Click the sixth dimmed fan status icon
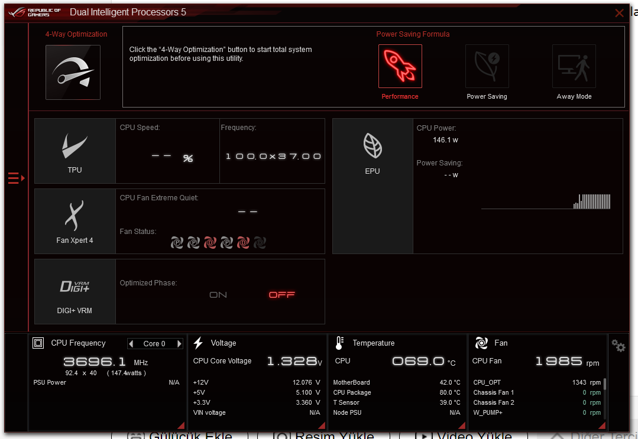 coord(260,243)
